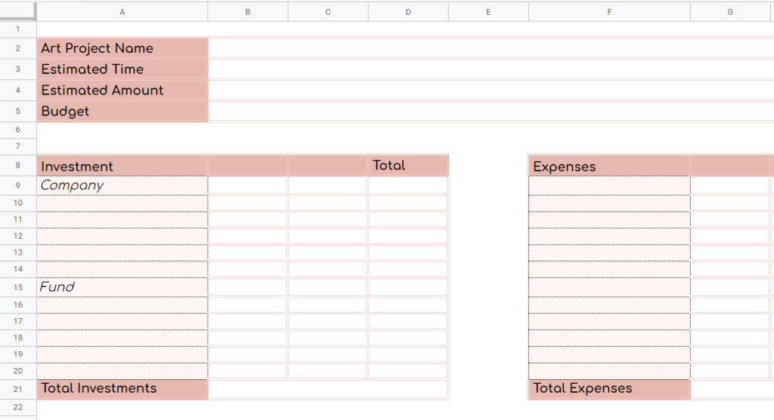Image resolution: width=774 pixels, height=420 pixels.
Task: Select column F header
Action: pos(608,11)
